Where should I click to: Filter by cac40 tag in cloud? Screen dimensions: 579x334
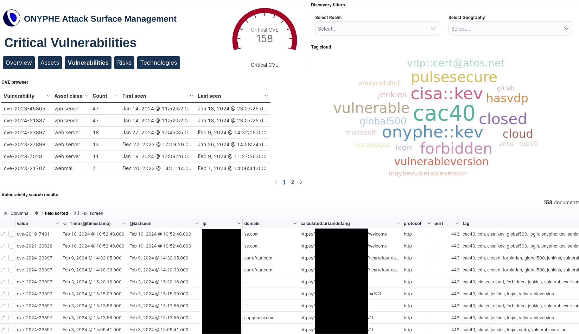click(444, 113)
